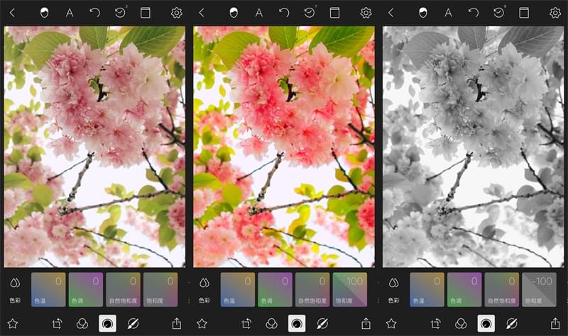Switch to the adjustments tab in left screen
Screen dimensions: 568x336
click(107, 323)
